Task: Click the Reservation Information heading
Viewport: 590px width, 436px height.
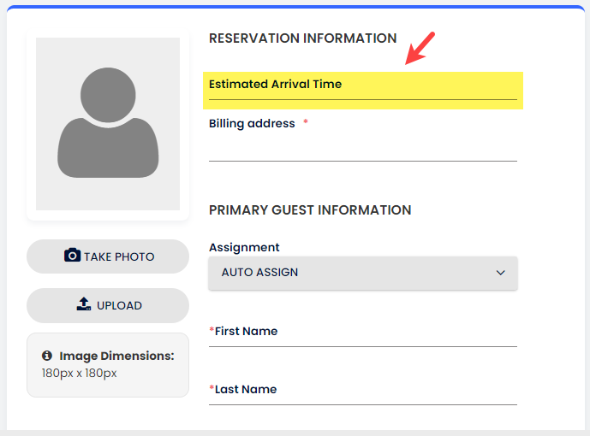Action: 302,38
